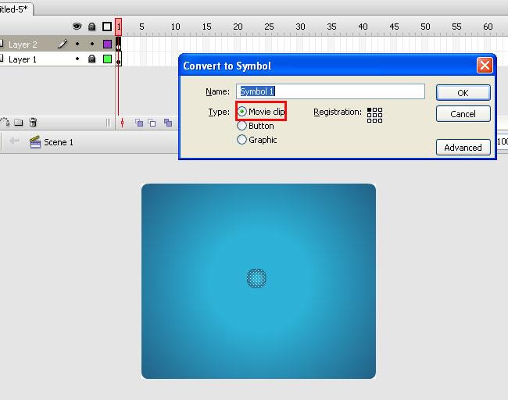Confirm the dialog with OK

[x=463, y=93]
